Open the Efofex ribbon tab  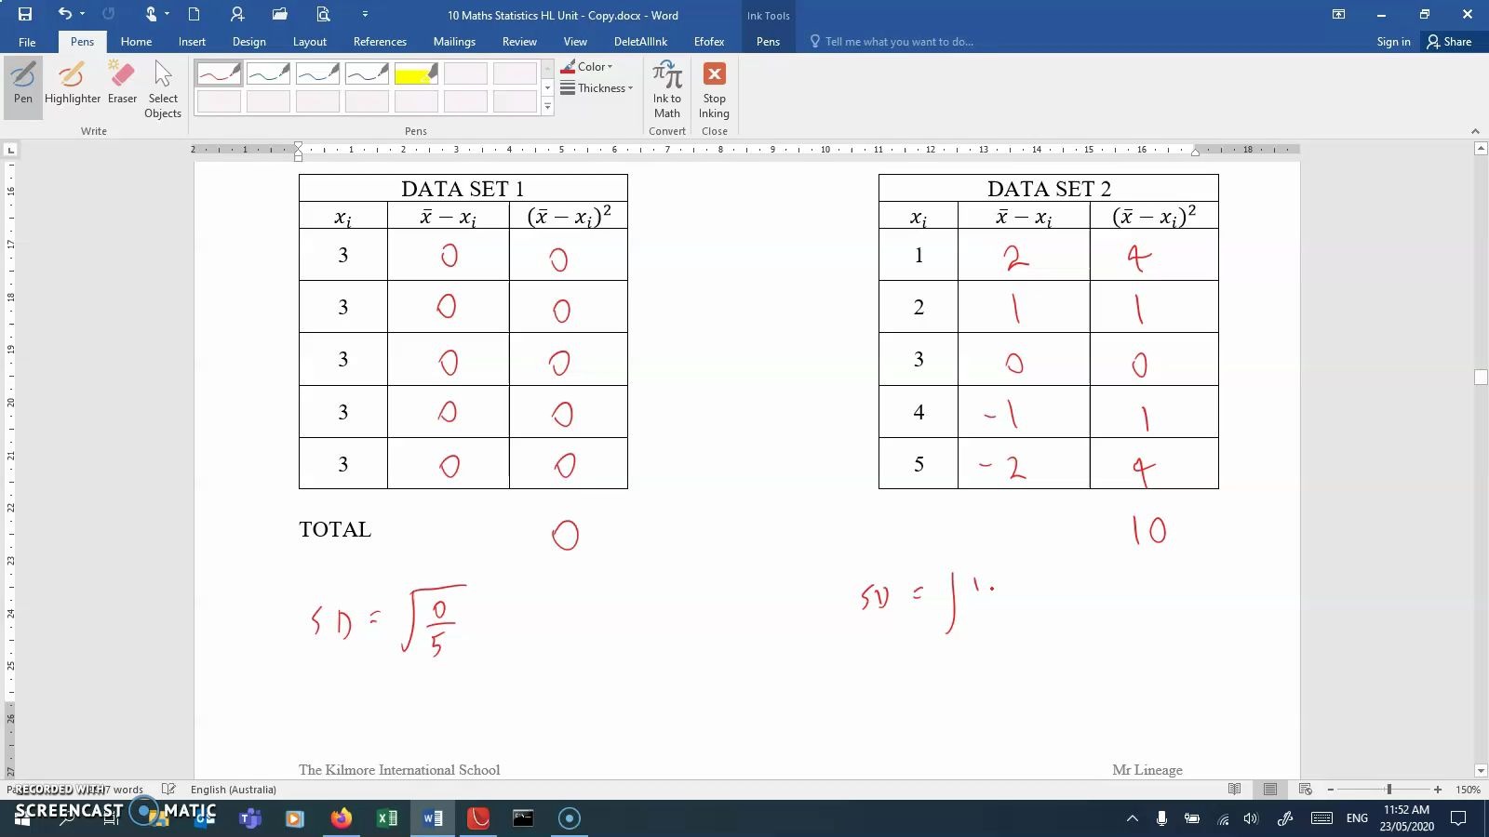709,41
